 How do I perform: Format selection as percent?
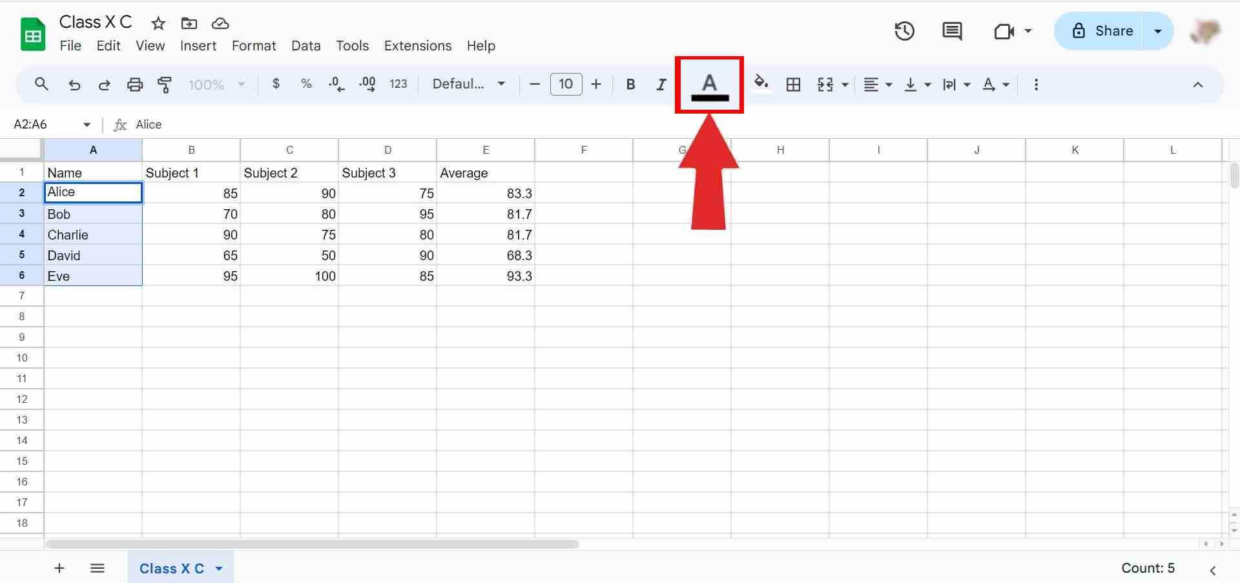tap(305, 84)
